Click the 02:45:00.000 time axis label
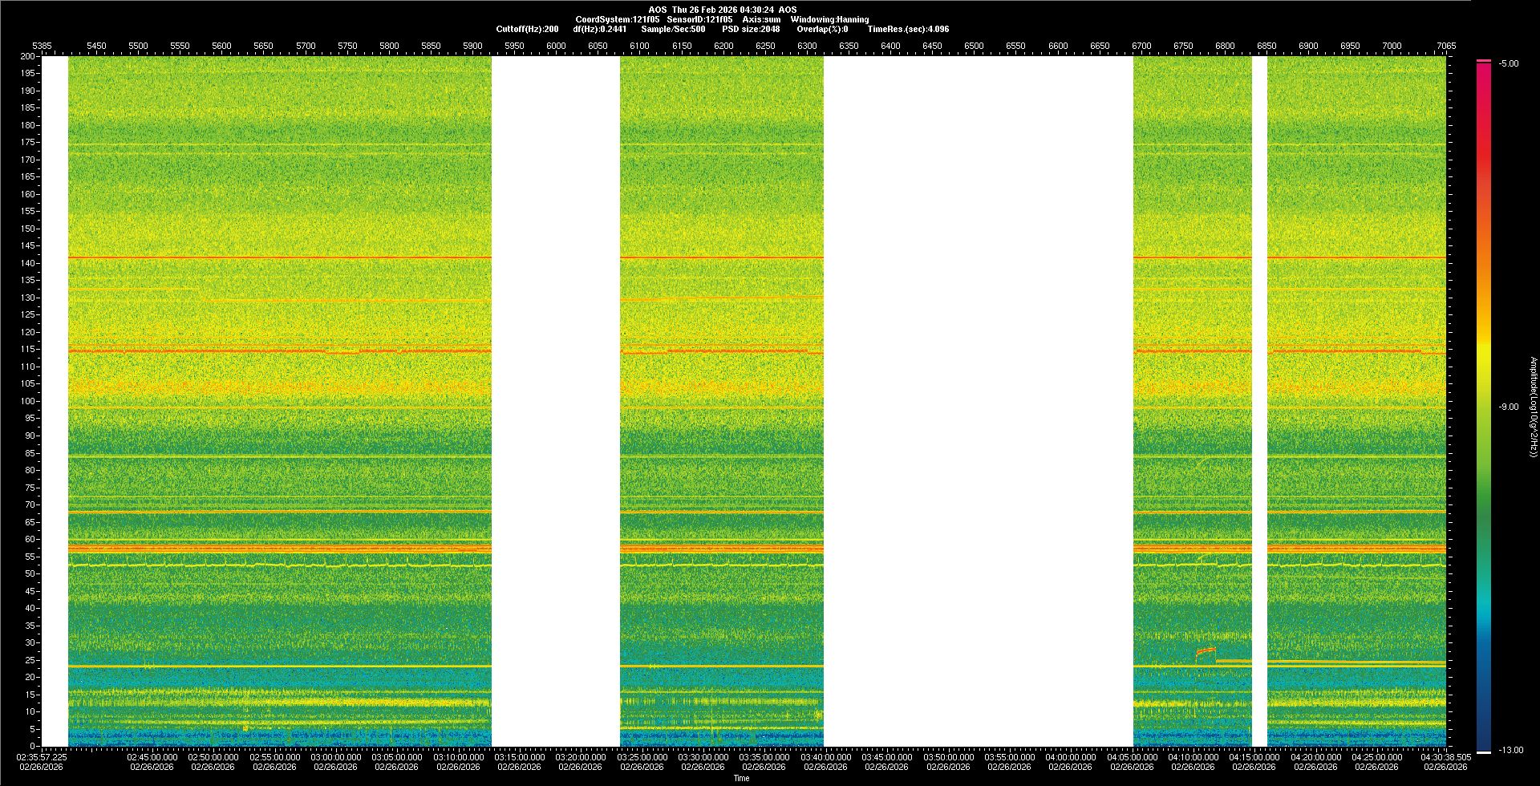This screenshot has height=786, width=1540. coord(152,756)
